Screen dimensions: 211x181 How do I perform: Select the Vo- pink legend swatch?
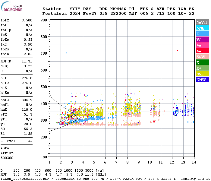click(x=203, y=45)
